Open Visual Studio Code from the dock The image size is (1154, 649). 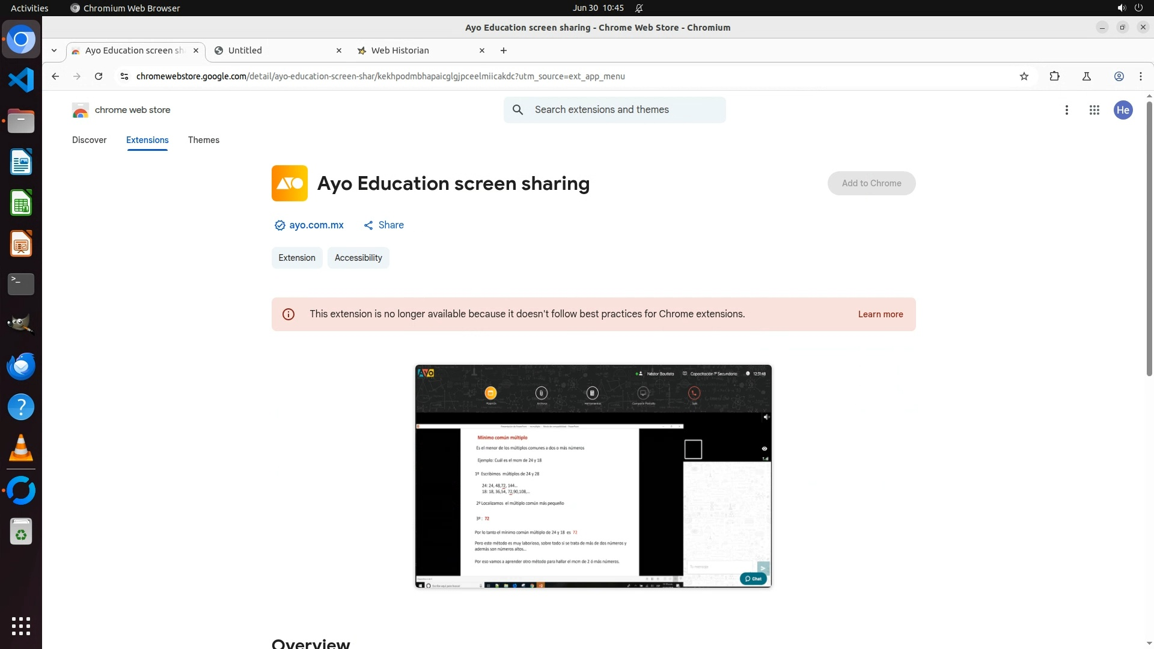(21, 80)
